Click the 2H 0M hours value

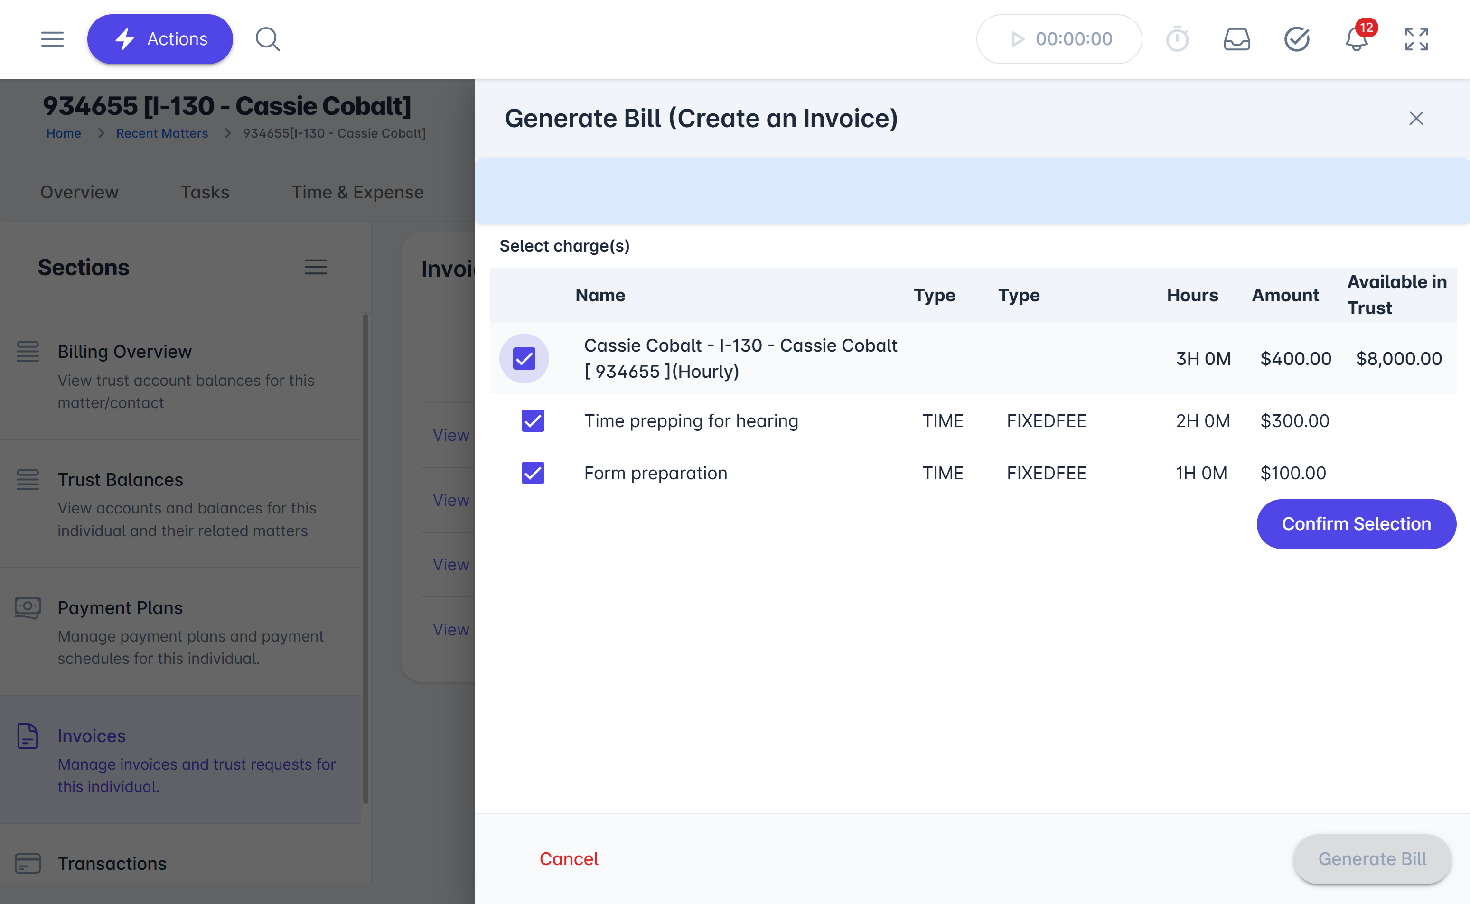coord(1203,421)
